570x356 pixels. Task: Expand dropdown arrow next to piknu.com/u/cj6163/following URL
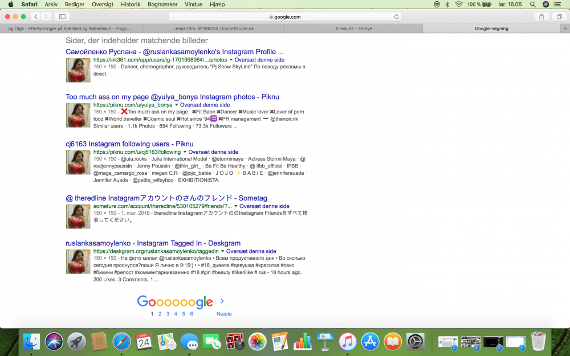185,152
